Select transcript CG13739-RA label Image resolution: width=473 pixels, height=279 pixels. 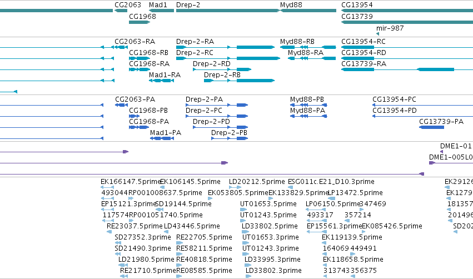(364, 64)
